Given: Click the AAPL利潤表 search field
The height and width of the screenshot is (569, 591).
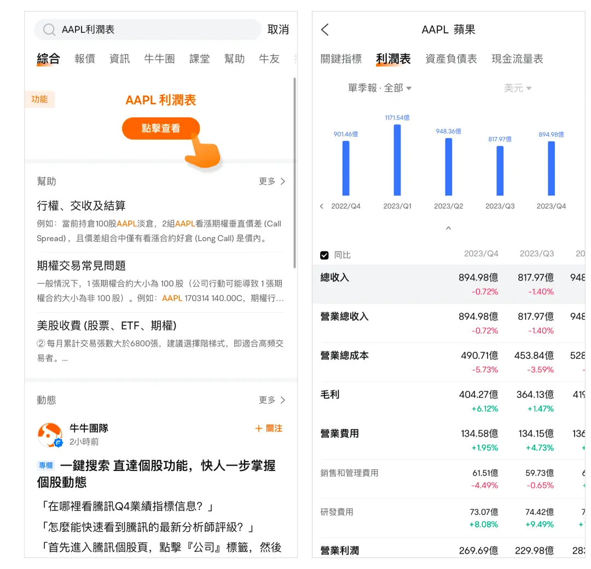Looking at the screenshot, I should [153, 30].
